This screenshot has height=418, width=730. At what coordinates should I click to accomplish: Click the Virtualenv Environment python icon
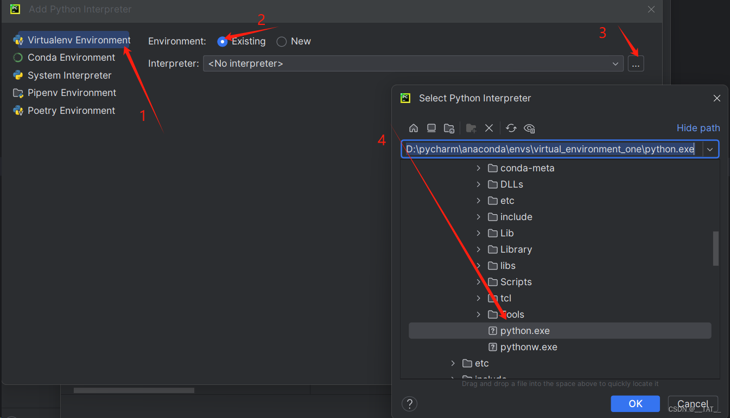pos(18,40)
